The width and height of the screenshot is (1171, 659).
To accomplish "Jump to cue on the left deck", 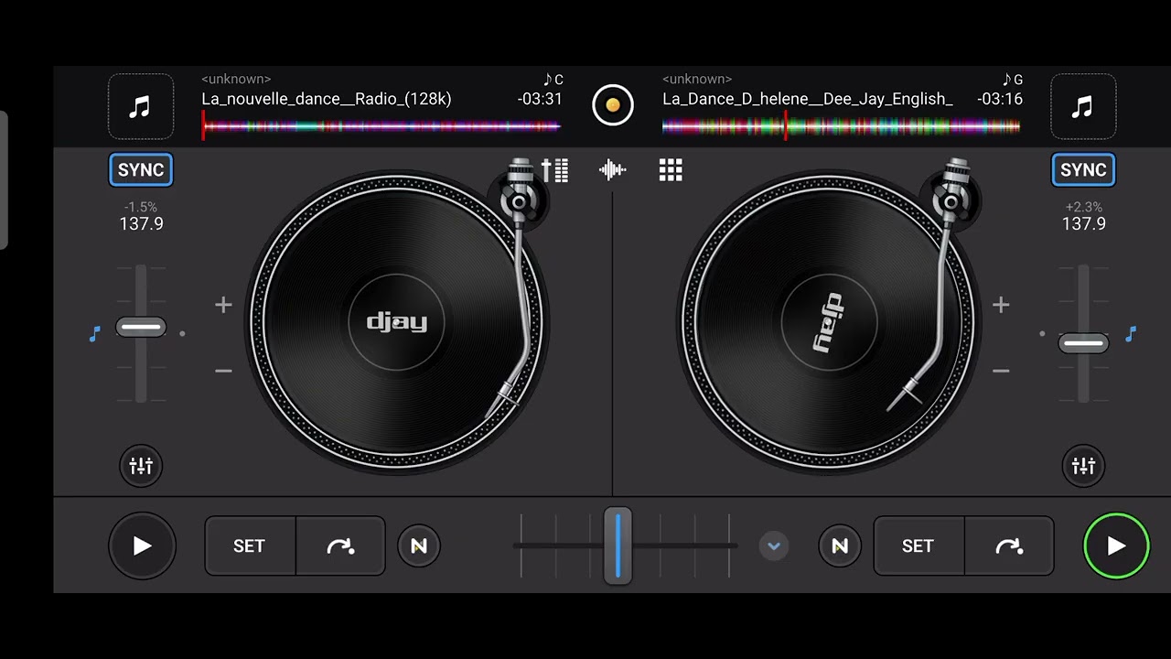I will (x=340, y=546).
